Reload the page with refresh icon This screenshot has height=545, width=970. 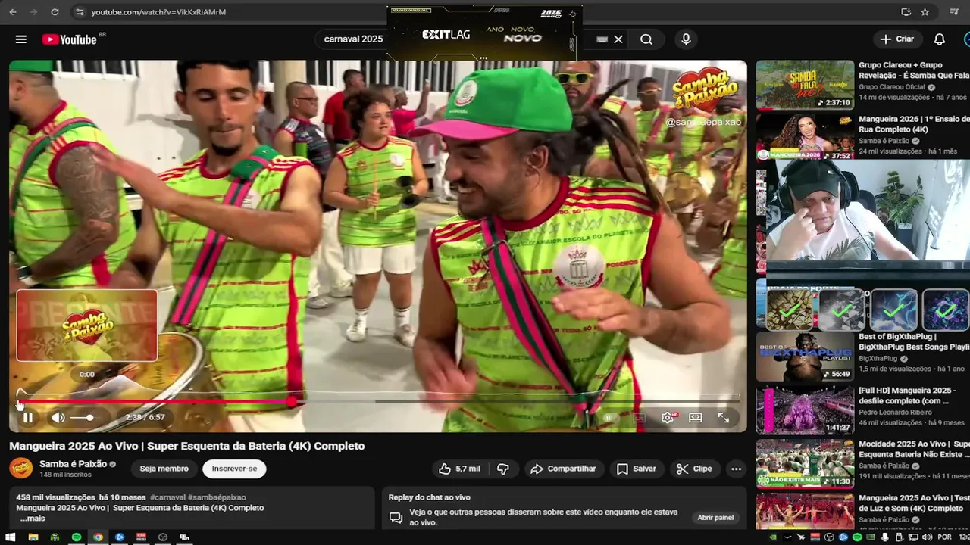(55, 12)
